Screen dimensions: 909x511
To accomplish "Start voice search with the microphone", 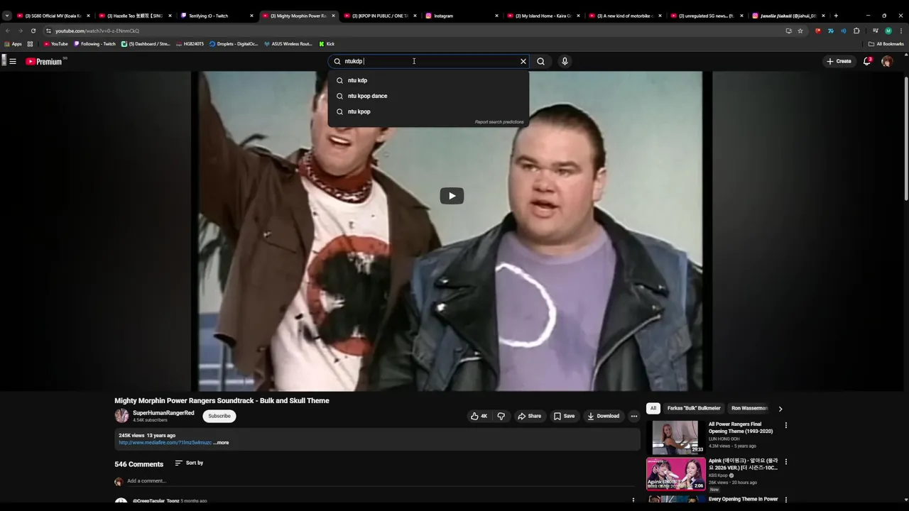I will pos(565,61).
